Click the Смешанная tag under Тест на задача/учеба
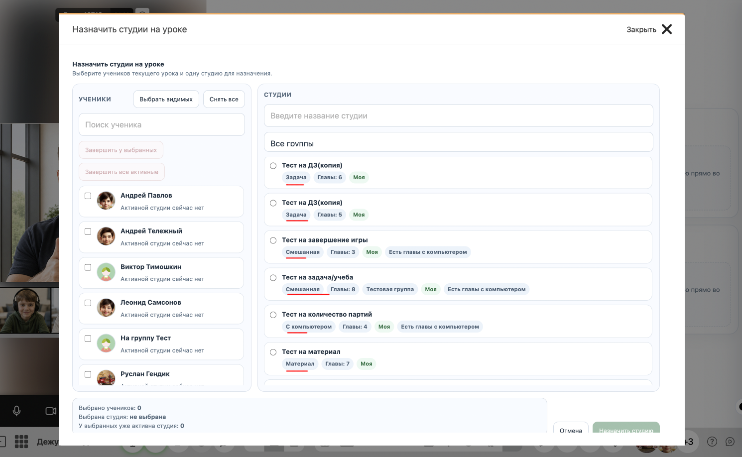This screenshot has width=742, height=457. (303, 289)
